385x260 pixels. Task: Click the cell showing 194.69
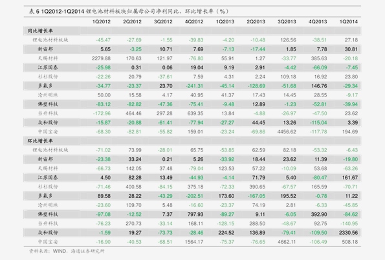pos(350,132)
